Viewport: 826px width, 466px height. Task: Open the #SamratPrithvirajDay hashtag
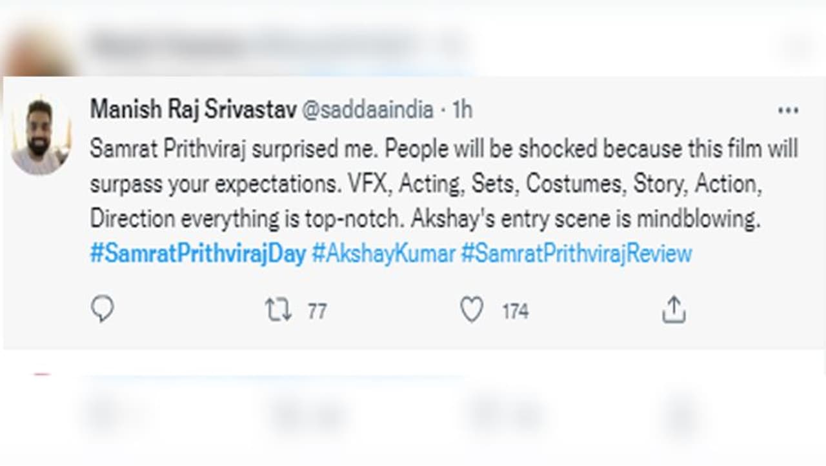coord(197,253)
